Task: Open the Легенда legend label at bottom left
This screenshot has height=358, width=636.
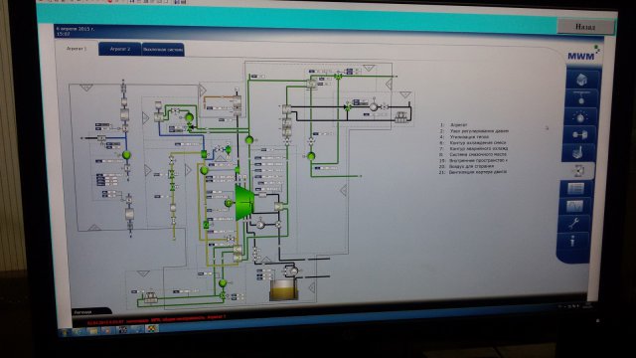Action: tap(83, 311)
